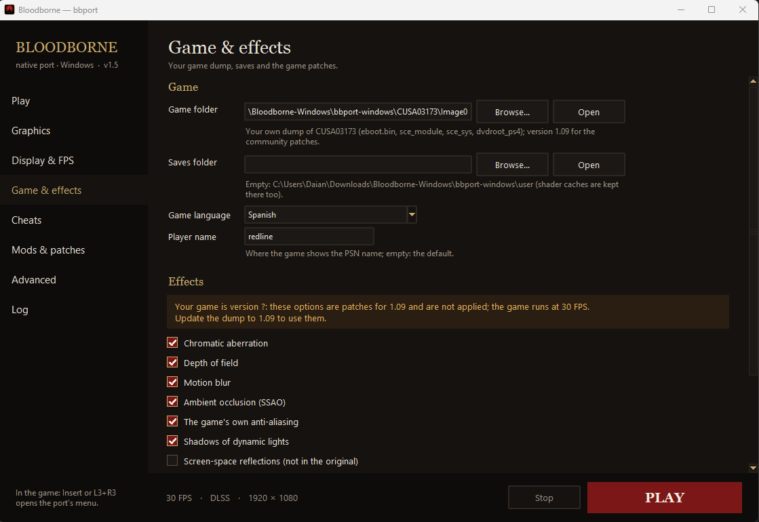Click the Player name field containing redline
Viewport: 759px width, 522px height.
(x=309, y=237)
